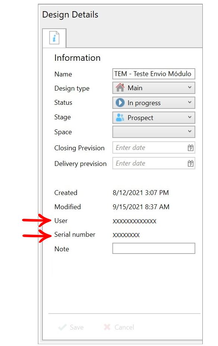The height and width of the screenshot is (346, 218).
Task: Click the blue In progress play icon
Action: (x=120, y=103)
